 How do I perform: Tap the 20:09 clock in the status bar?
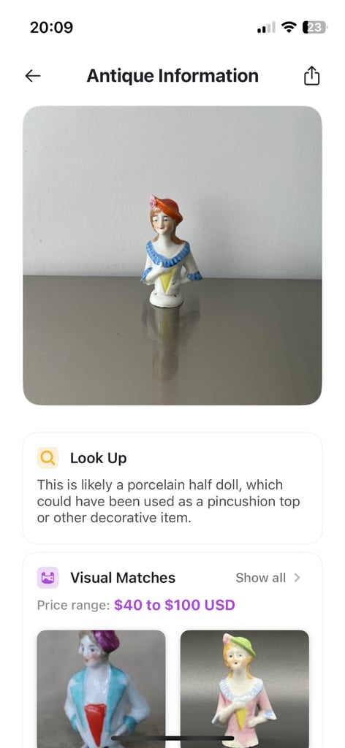(52, 27)
